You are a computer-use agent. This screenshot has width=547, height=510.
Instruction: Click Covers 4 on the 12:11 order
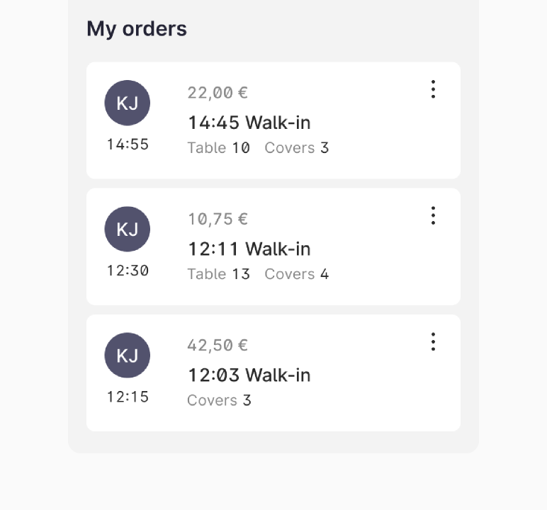click(297, 274)
